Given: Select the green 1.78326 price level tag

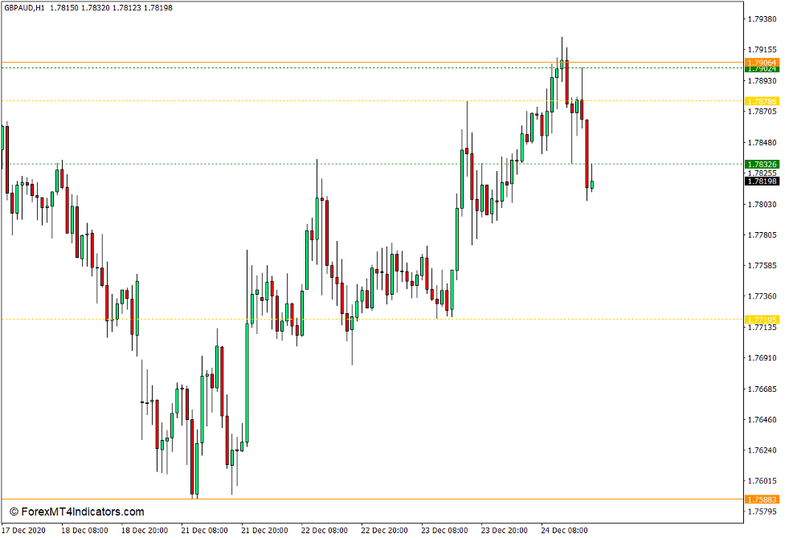Looking at the screenshot, I should [762, 164].
